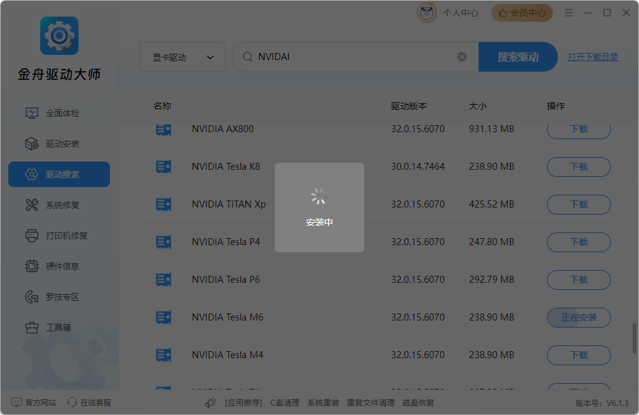Select 驱动搜索 sidebar item

click(x=59, y=174)
